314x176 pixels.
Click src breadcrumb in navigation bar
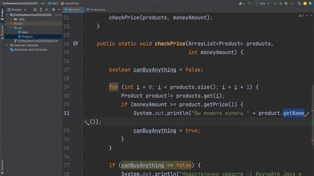(x=43, y=3)
